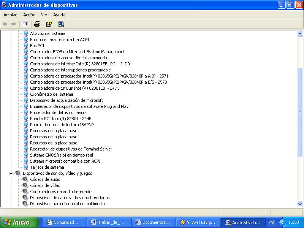Click icon beside Puente PCI Intel(R) 82801 - 244E
Viewport: 304px width, 228px height.
25,119
